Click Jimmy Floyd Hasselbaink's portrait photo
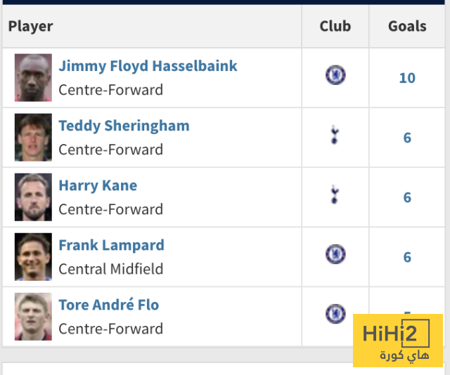This screenshot has height=375, width=450. [x=33, y=78]
